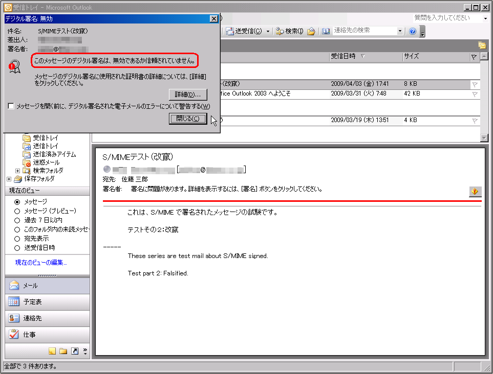Switch to 仕事 tasks pane
493x374 pixels.
(47, 335)
